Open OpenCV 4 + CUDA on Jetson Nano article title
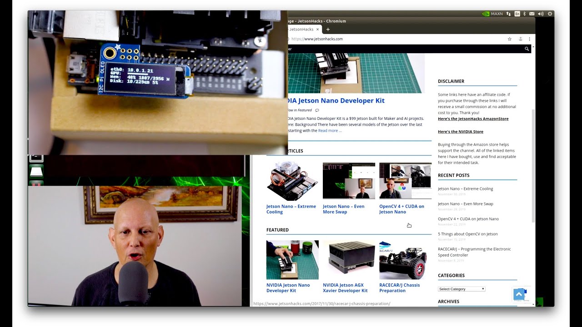Image resolution: width=582 pixels, height=327 pixels. click(401, 209)
